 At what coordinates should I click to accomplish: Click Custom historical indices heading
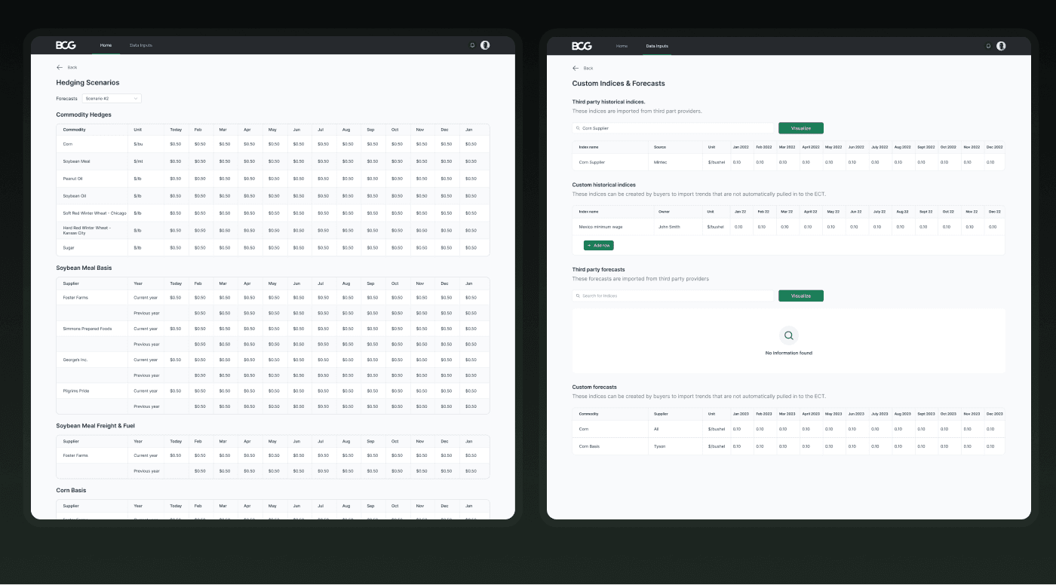coord(603,185)
